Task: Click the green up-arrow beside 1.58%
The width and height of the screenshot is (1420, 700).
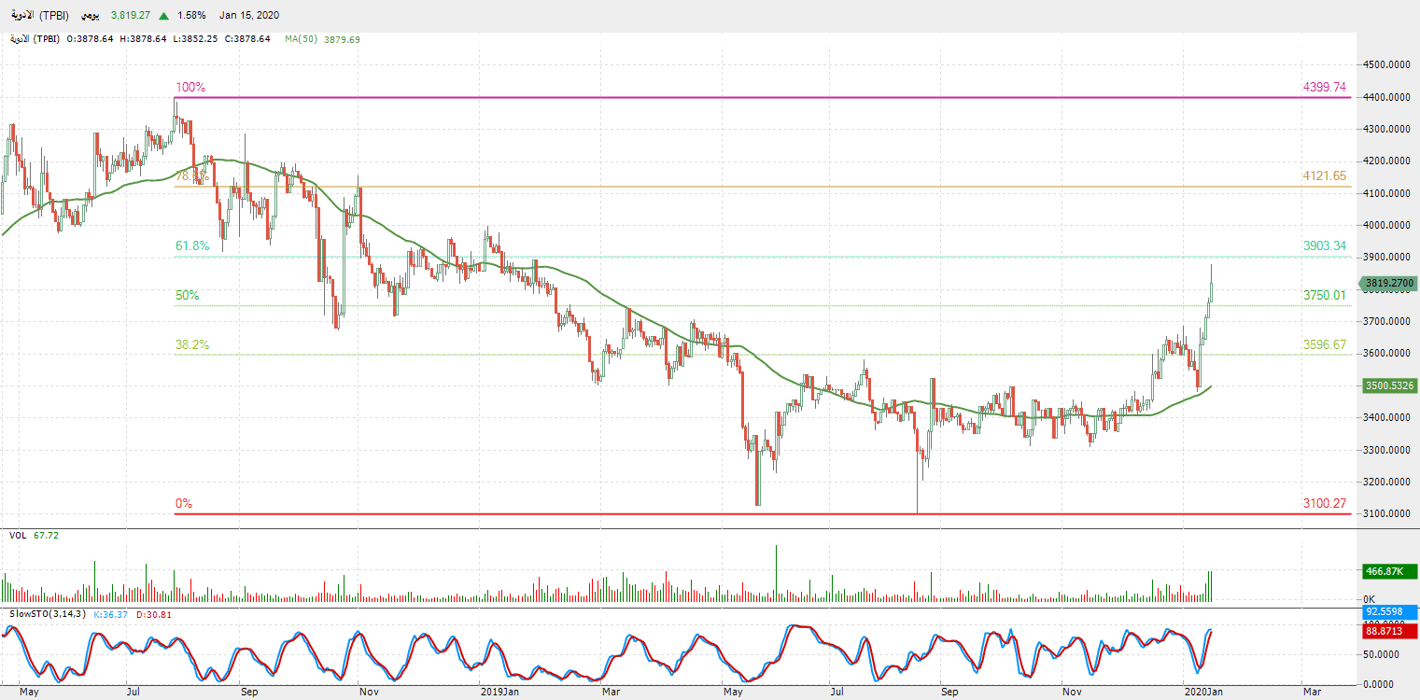Action: click(164, 16)
